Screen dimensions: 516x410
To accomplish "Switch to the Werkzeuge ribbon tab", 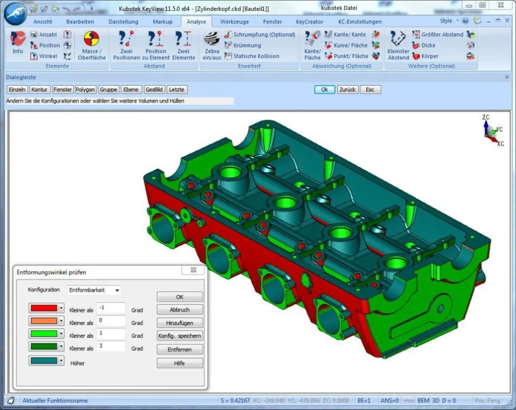I will pyautogui.click(x=234, y=22).
